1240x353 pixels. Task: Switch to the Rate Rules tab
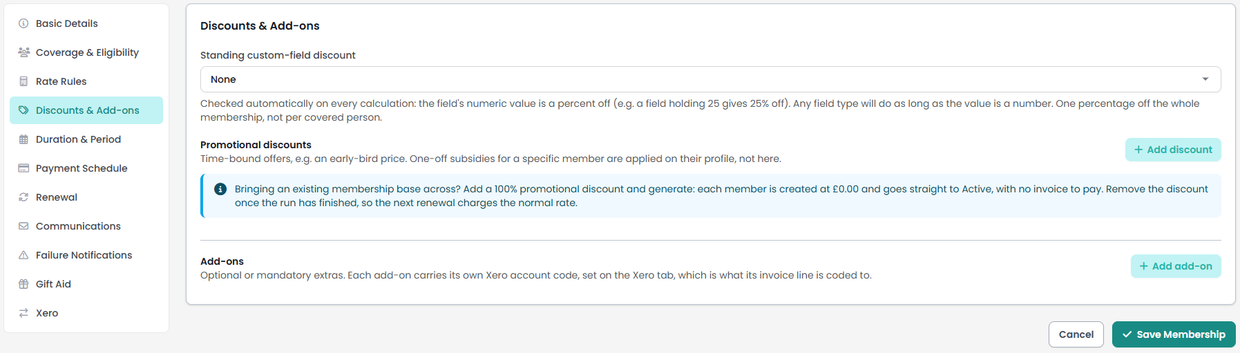click(x=86, y=81)
